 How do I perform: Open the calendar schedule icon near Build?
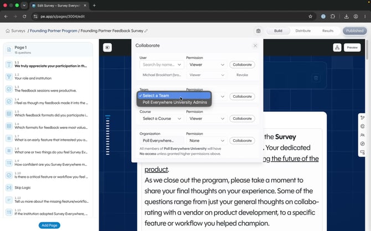259,31
